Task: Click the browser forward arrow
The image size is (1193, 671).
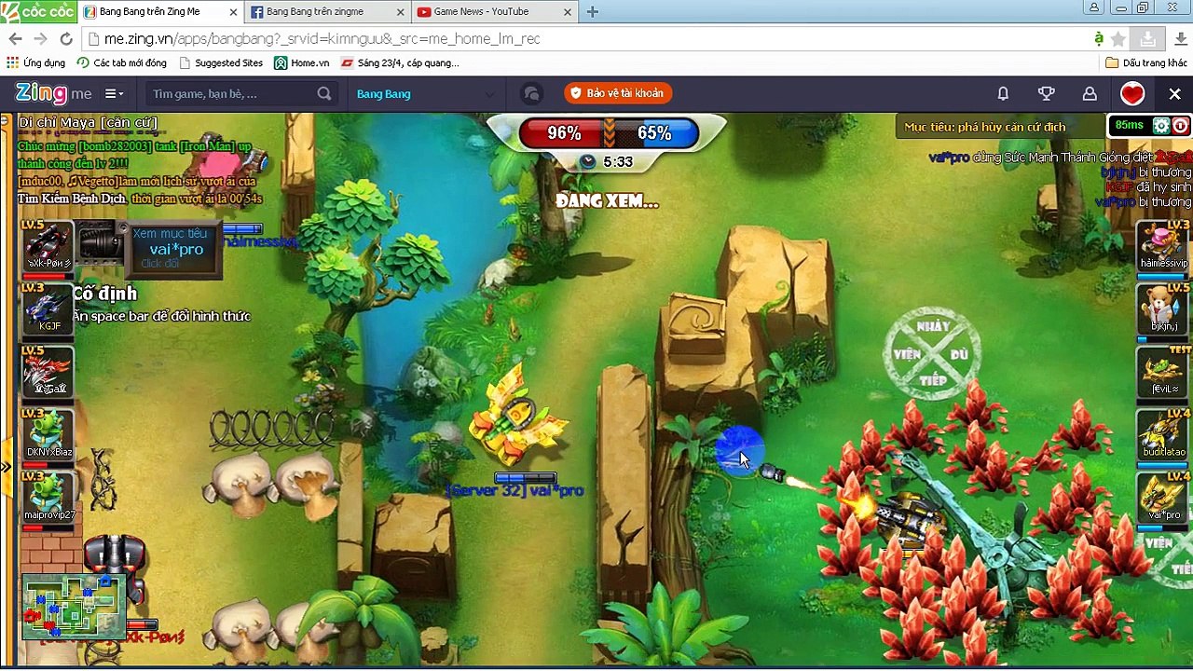Action: tap(40, 39)
